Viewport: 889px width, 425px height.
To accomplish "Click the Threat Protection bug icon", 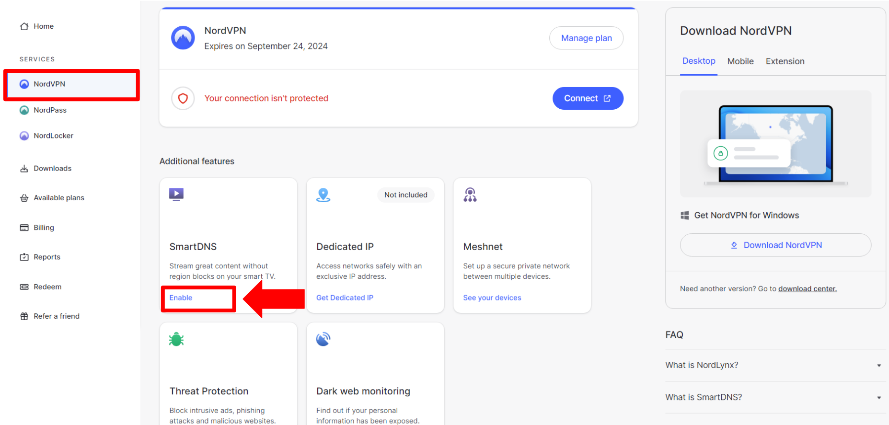I will 176,339.
